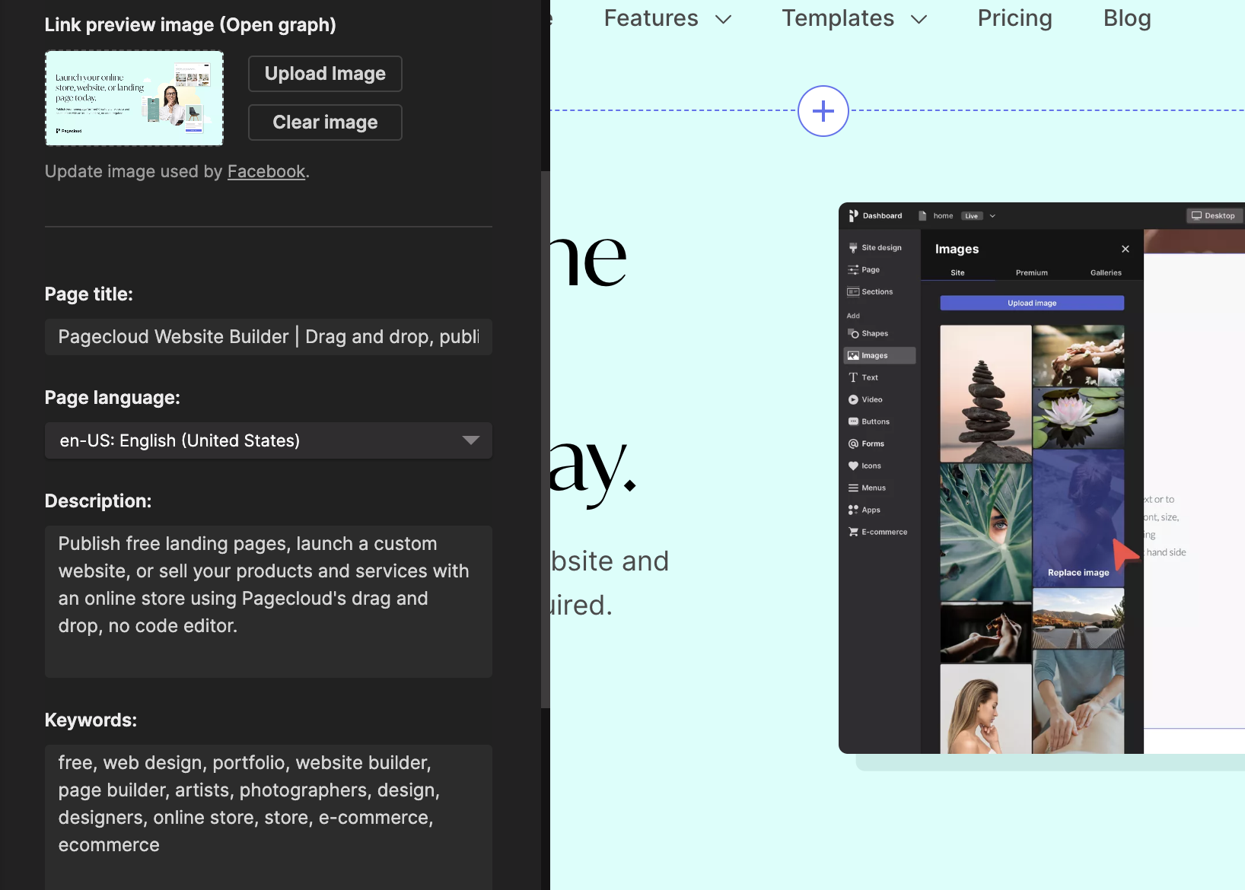
Task: Open the Pricing page from the navbar
Action: coord(1014,18)
